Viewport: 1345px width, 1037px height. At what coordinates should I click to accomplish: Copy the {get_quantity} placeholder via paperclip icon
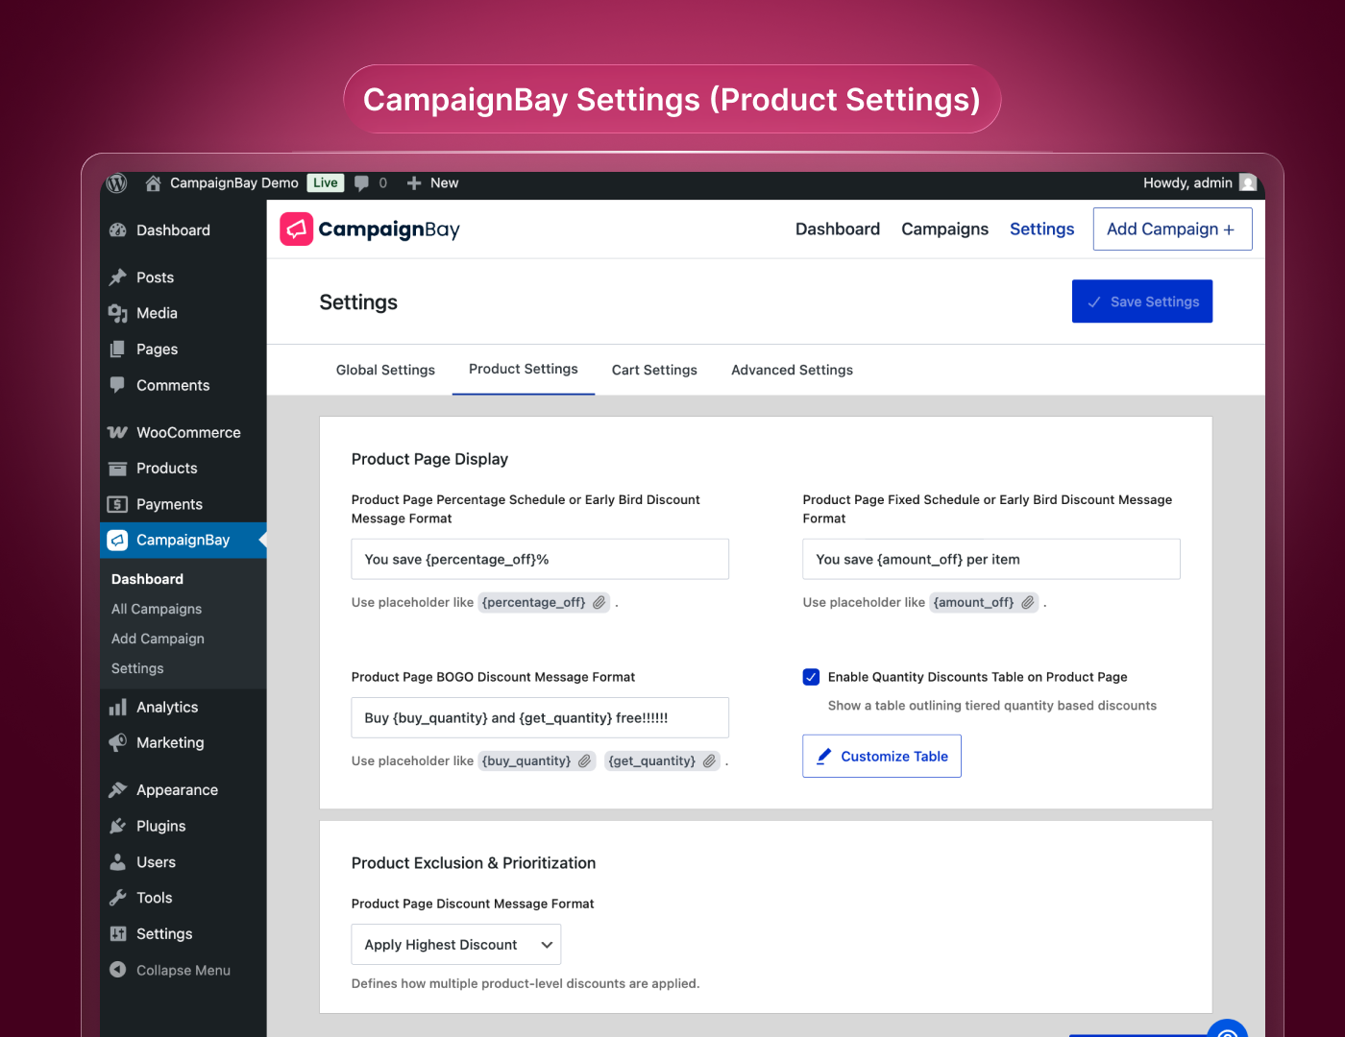point(709,760)
